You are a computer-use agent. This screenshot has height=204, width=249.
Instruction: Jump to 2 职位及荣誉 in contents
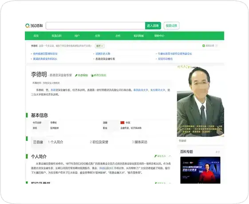tap(99, 142)
